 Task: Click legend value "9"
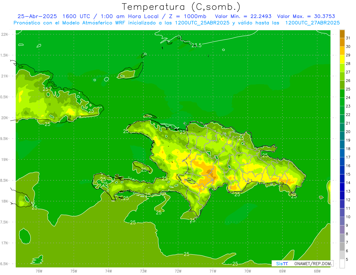pyautogui.click(x=347, y=225)
